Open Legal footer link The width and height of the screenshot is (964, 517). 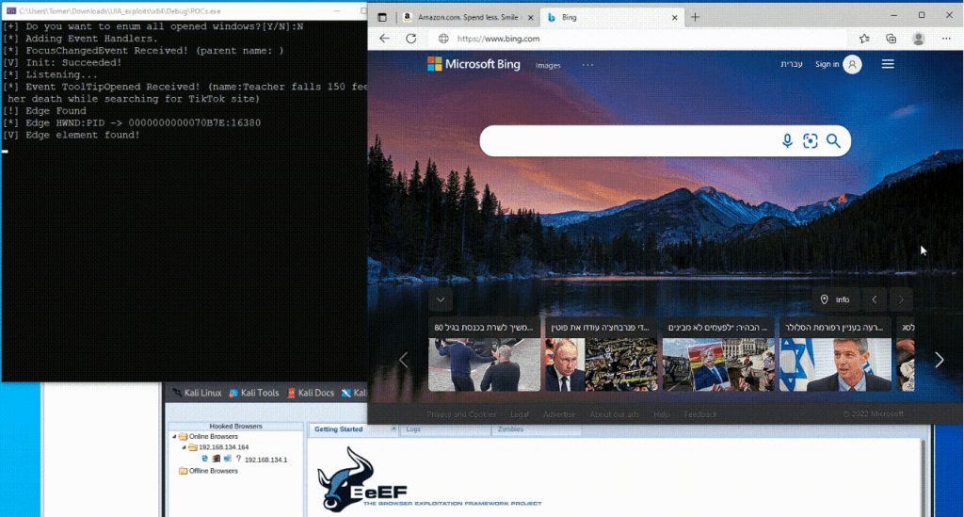click(x=520, y=414)
